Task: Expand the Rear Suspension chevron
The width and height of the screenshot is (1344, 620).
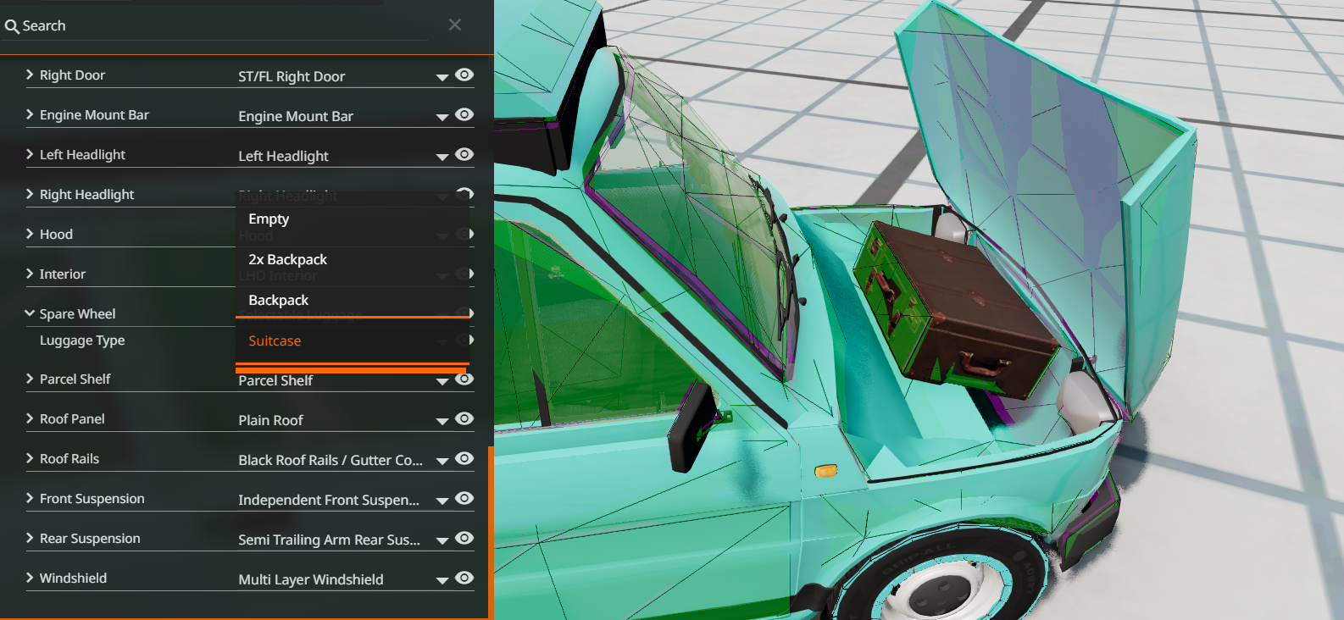Action: tap(30, 538)
